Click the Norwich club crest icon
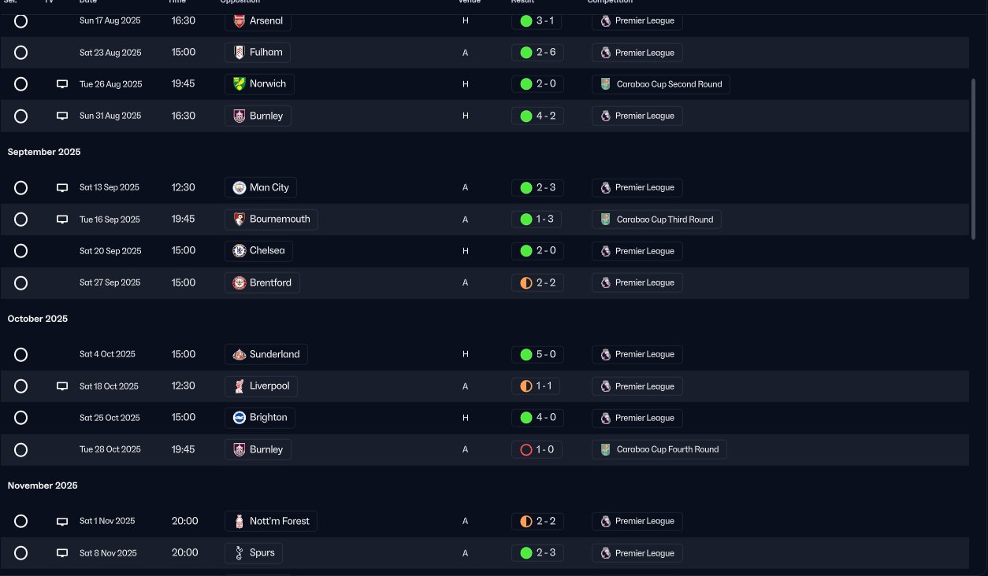Image resolution: width=988 pixels, height=576 pixels. pos(240,84)
